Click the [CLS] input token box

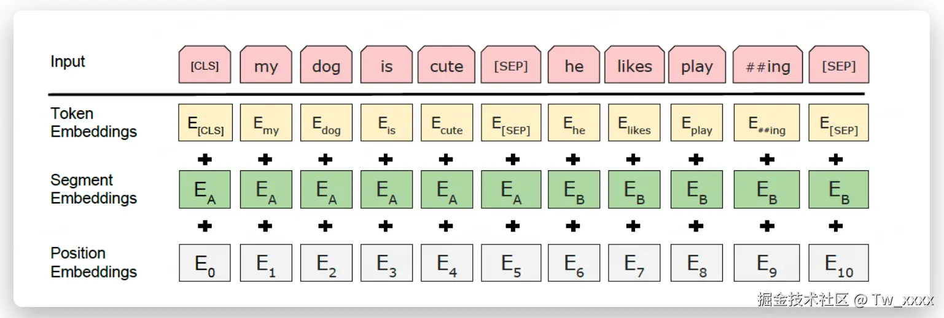coord(205,65)
